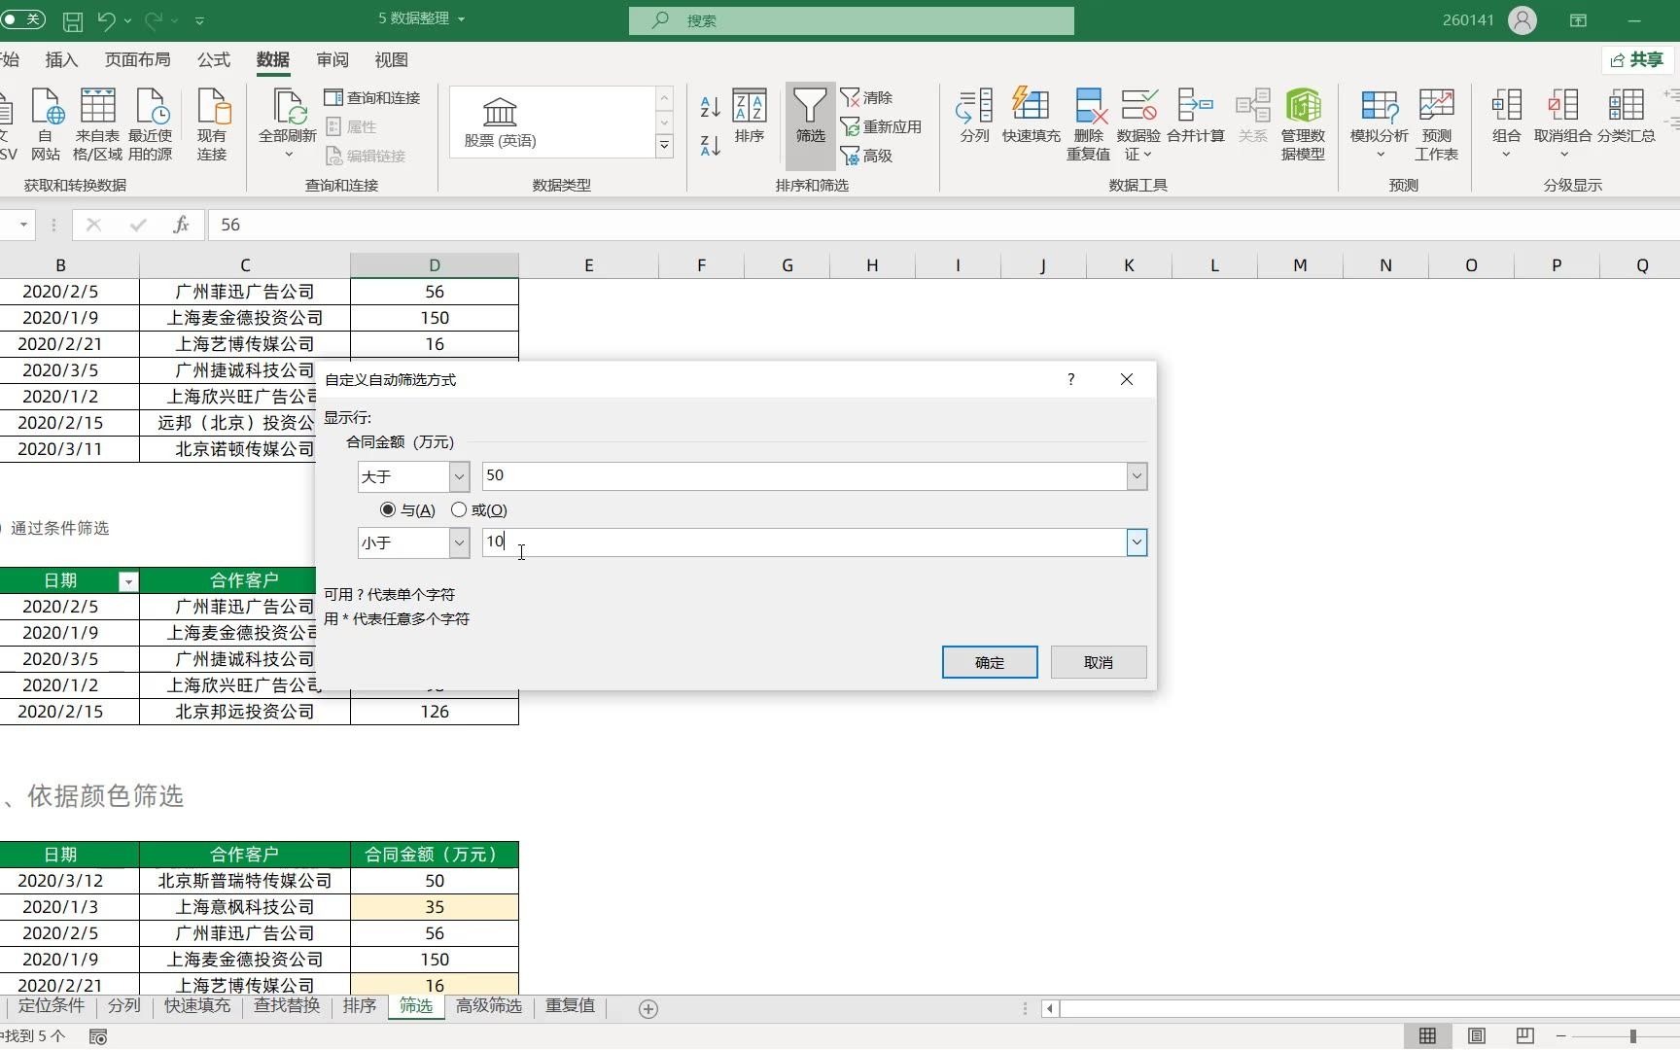The height and width of the screenshot is (1050, 1680).
Task: Clear filter (清除) icon
Action: [x=866, y=97]
